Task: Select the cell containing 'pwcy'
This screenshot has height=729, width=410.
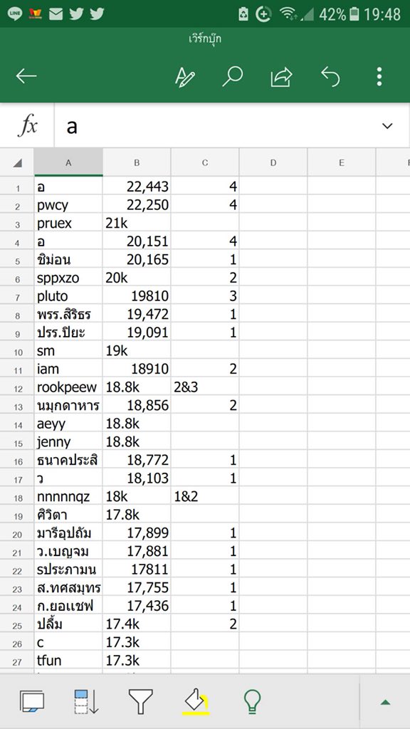Action: point(68,205)
